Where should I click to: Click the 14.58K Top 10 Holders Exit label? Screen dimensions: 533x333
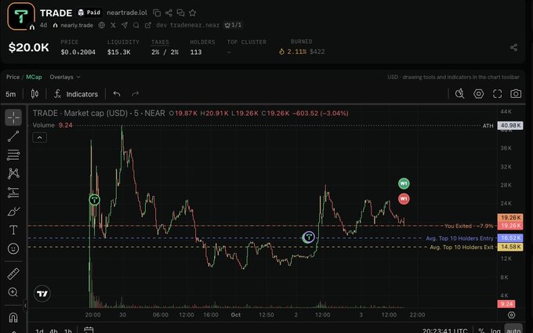(510, 247)
